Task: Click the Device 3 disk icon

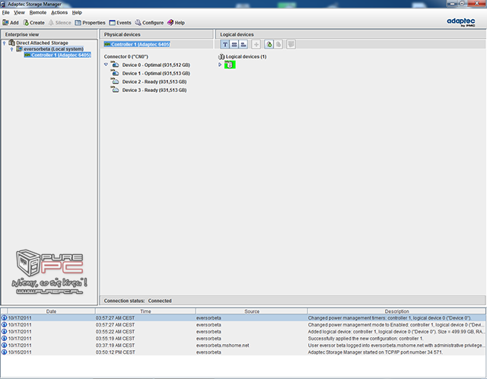Action: (x=115, y=90)
